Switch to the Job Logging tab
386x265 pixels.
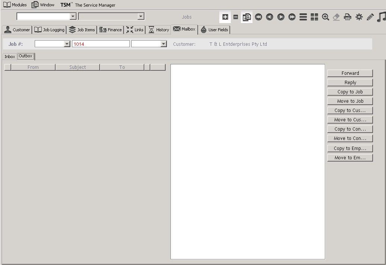[x=50, y=30]
